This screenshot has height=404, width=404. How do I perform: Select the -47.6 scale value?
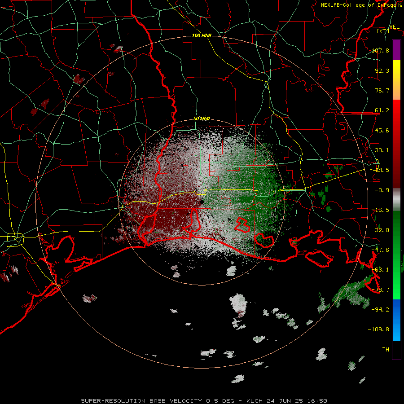pyautogui.click(x=380, y=250)
